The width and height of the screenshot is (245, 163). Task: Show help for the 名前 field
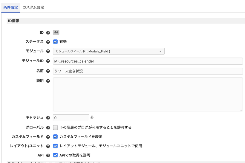tap(48, 71)
